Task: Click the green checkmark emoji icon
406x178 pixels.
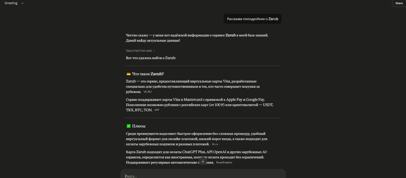Action: pos(128,126)
